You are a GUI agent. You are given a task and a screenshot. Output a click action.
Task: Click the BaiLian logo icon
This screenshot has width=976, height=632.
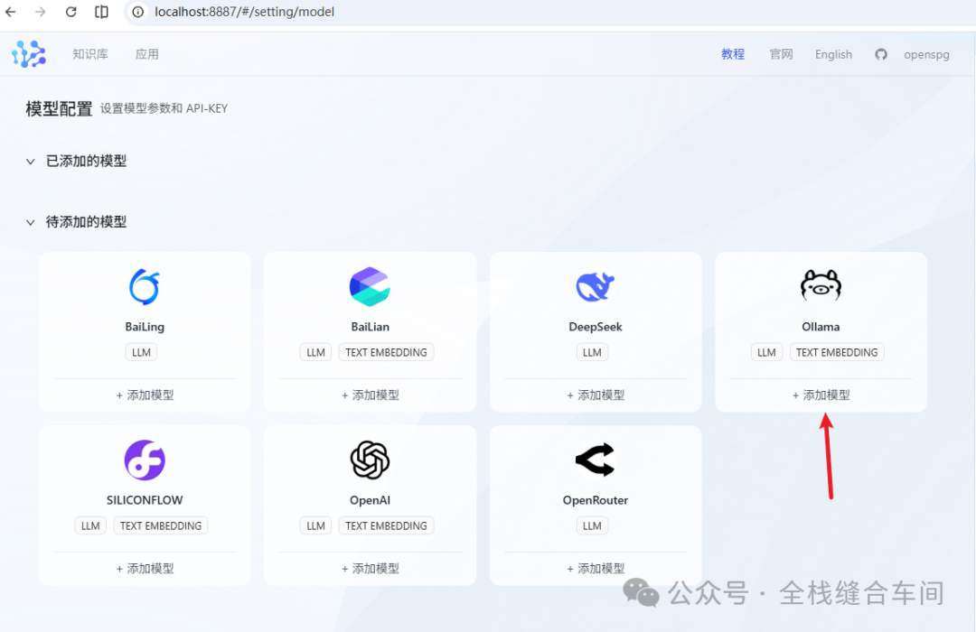(370, 287)
